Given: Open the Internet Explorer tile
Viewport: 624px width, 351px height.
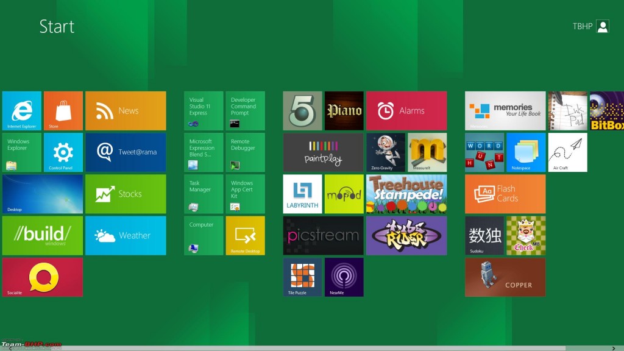Looking at the screenshot, I should [x=22, y=111].
